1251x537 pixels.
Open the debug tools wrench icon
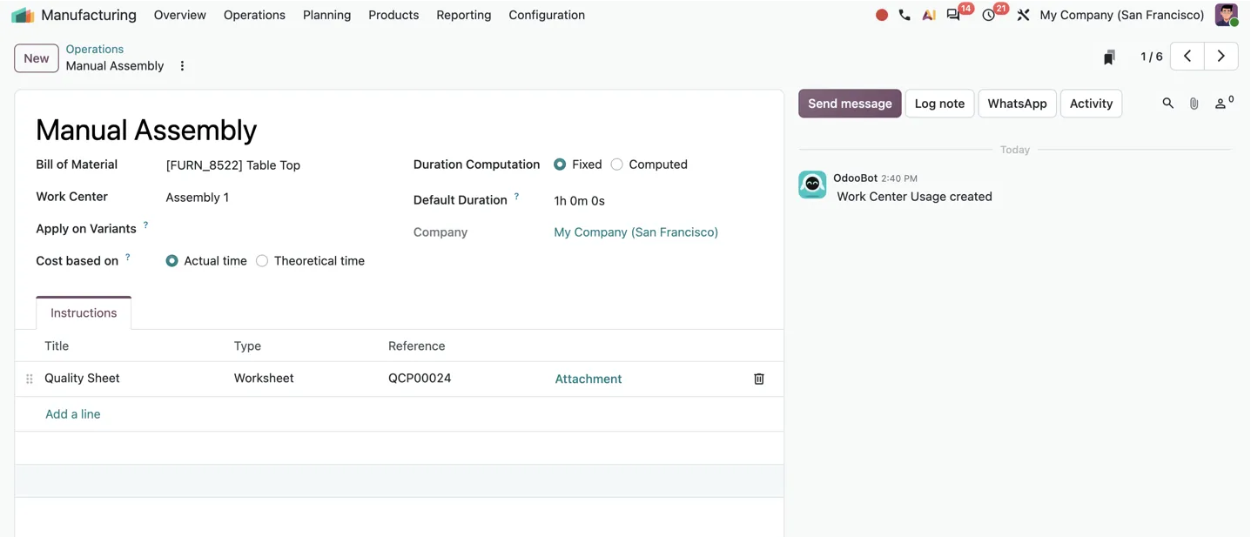tap(1023, 15)
